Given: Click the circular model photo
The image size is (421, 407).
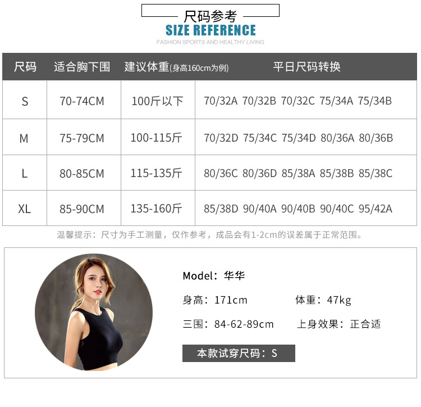Looking at the screenshot, I should pyautogui.click(x=94, y=312).
